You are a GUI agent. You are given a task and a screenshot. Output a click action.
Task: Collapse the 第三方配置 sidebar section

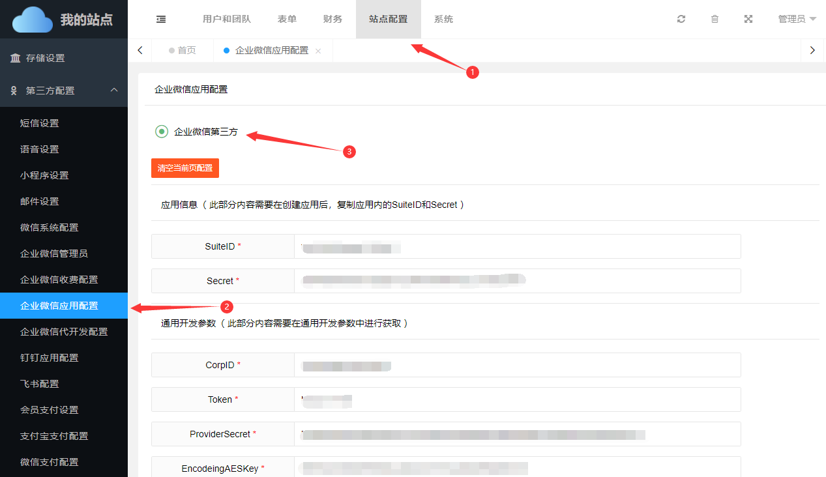[x=113, y=90]
